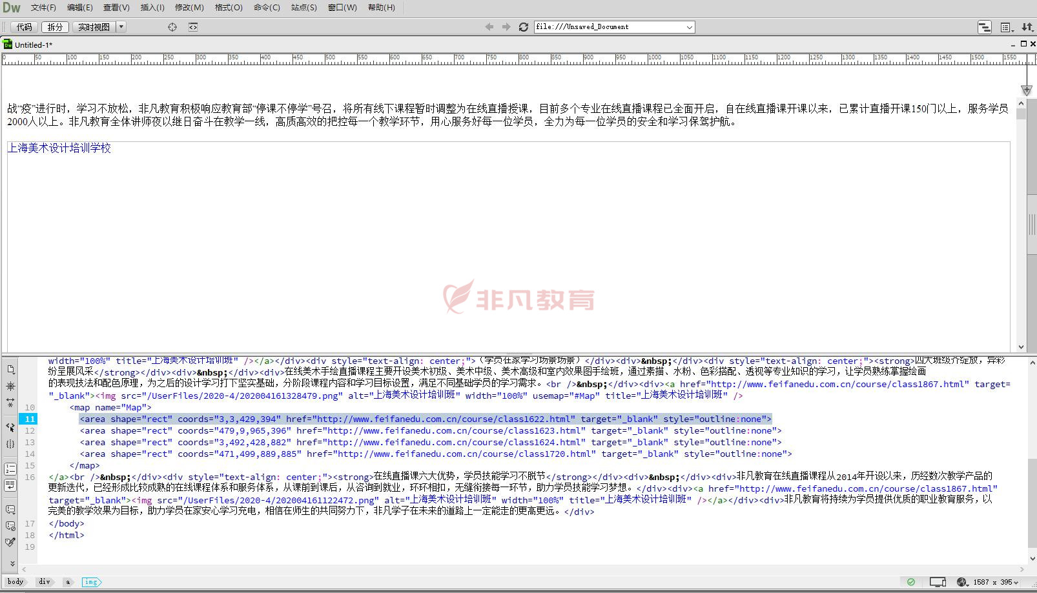Select the Untitled-1* document tab
Screen dimensions: 1037x593
pyautogui.click(x=28, y=45)
